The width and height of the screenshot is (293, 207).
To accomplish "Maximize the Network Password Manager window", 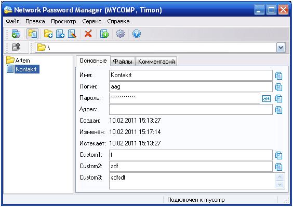I will click(271, 10).
